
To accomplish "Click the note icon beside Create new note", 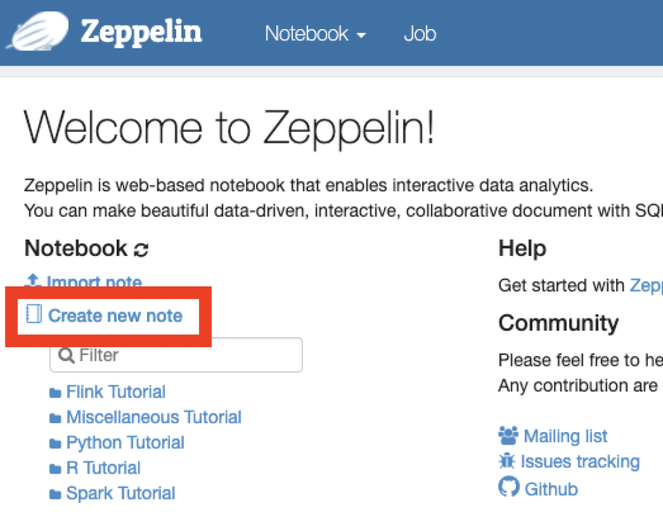I will 32,314.
